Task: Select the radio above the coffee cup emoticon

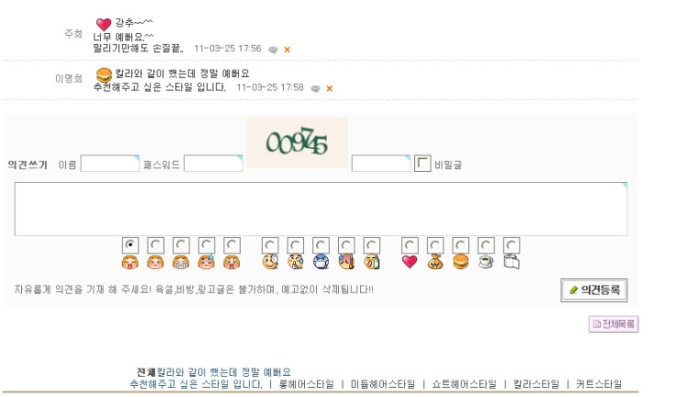Action: pos(485,245)
